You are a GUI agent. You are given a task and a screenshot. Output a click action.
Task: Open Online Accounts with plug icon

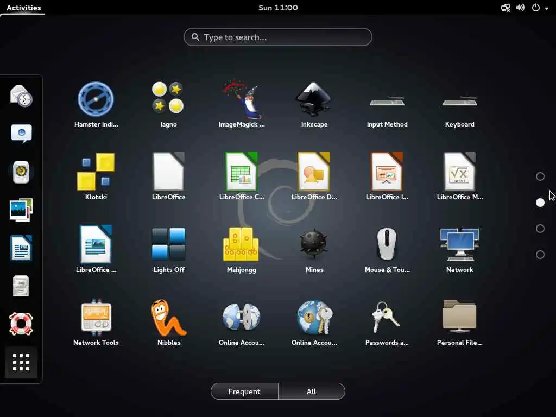click(242, 322)
